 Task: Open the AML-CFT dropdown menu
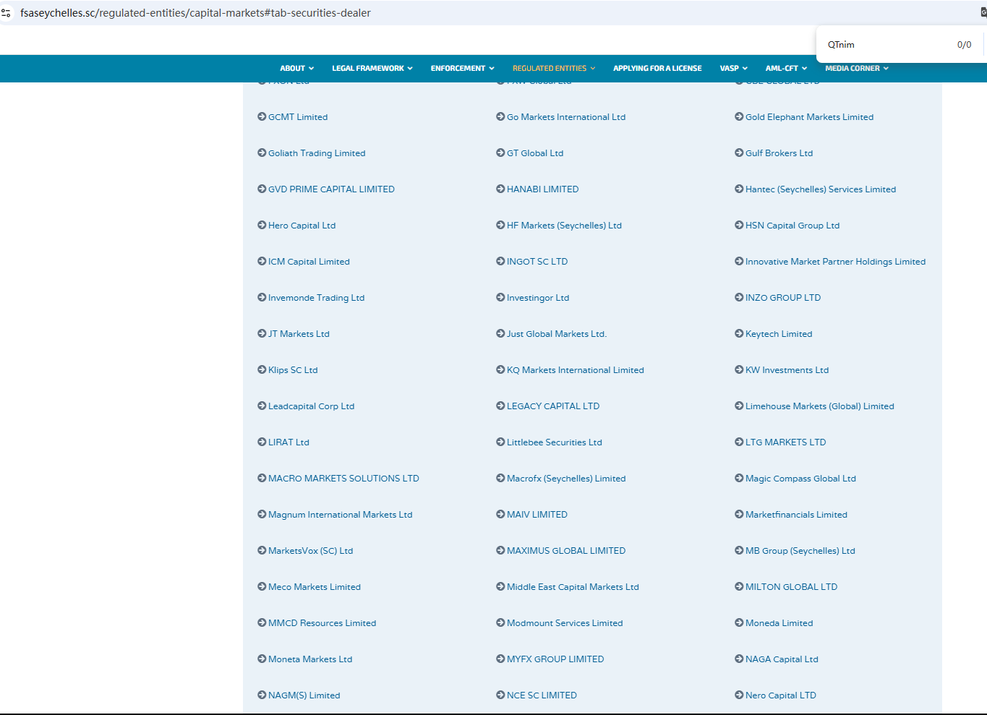(786, 68)
